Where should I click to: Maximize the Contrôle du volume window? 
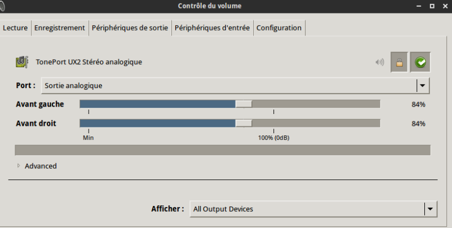(x=431, y=6)
